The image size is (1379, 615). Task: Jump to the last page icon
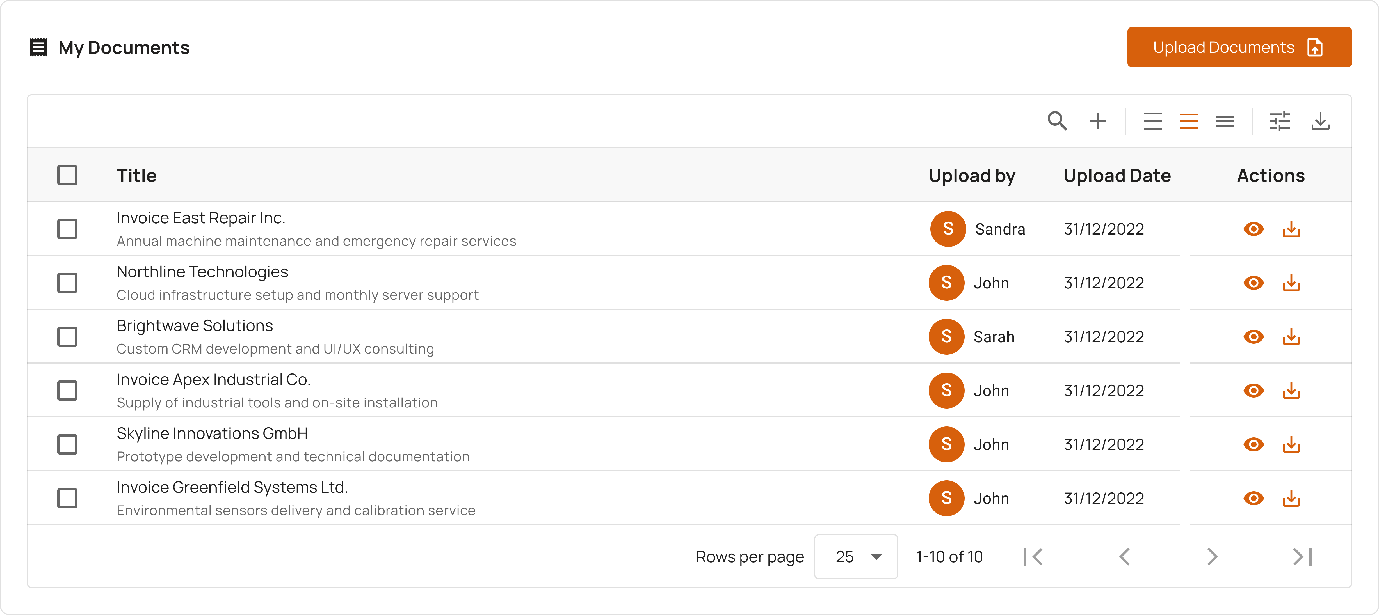[1302, 557]
